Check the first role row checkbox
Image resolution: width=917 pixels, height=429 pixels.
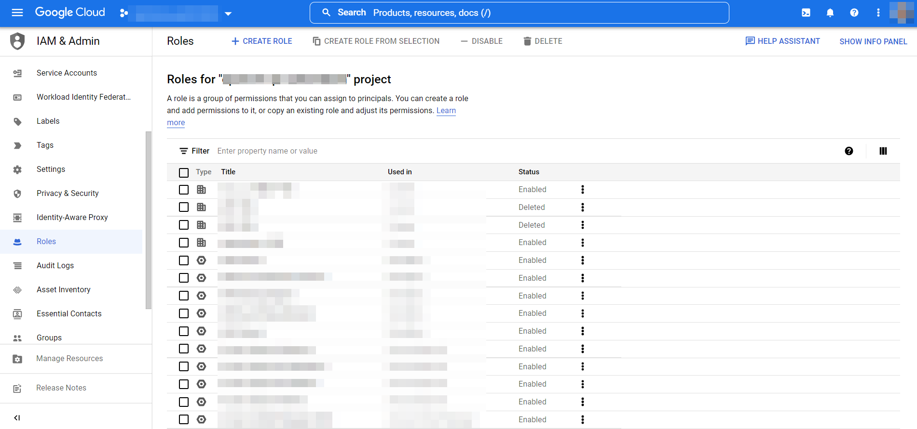[x=184, y=190]
